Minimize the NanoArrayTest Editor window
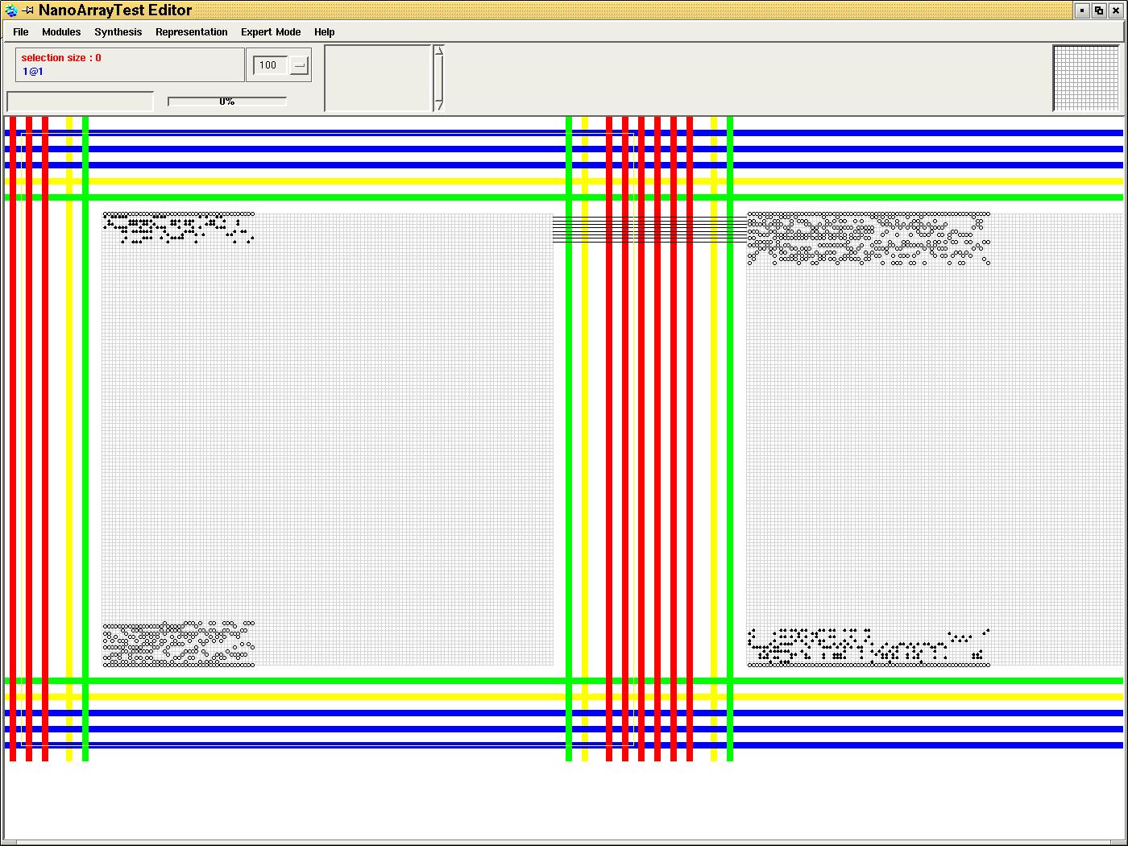Image resolution: width=1128 pixels, height=846 pixels. 1083,10
